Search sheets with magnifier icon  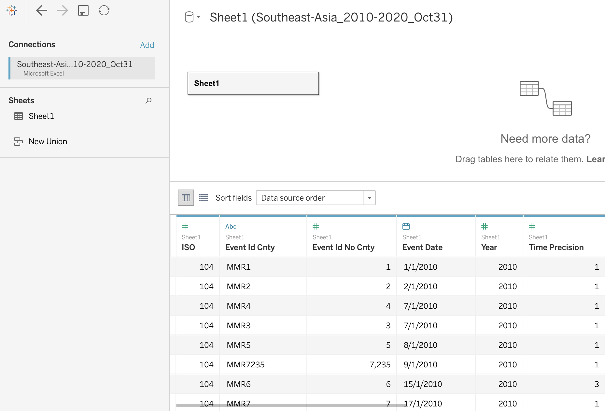(148, 101)
